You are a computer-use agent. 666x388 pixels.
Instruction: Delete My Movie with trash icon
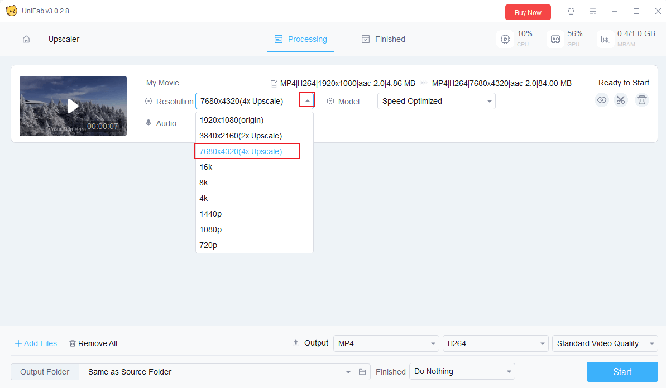(642, 100)
